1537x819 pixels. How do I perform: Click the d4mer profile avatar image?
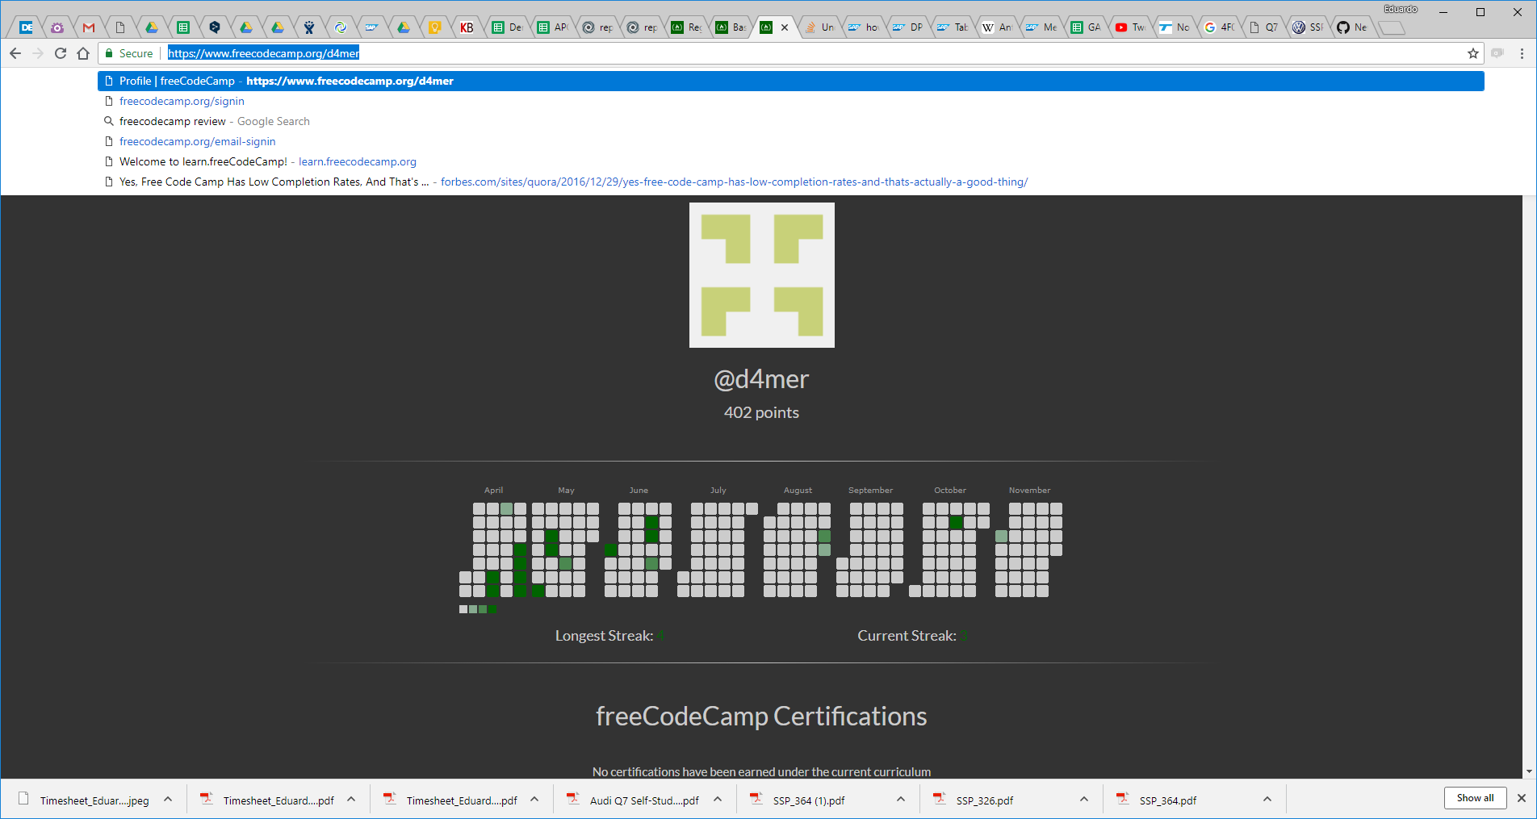(761, 275)
